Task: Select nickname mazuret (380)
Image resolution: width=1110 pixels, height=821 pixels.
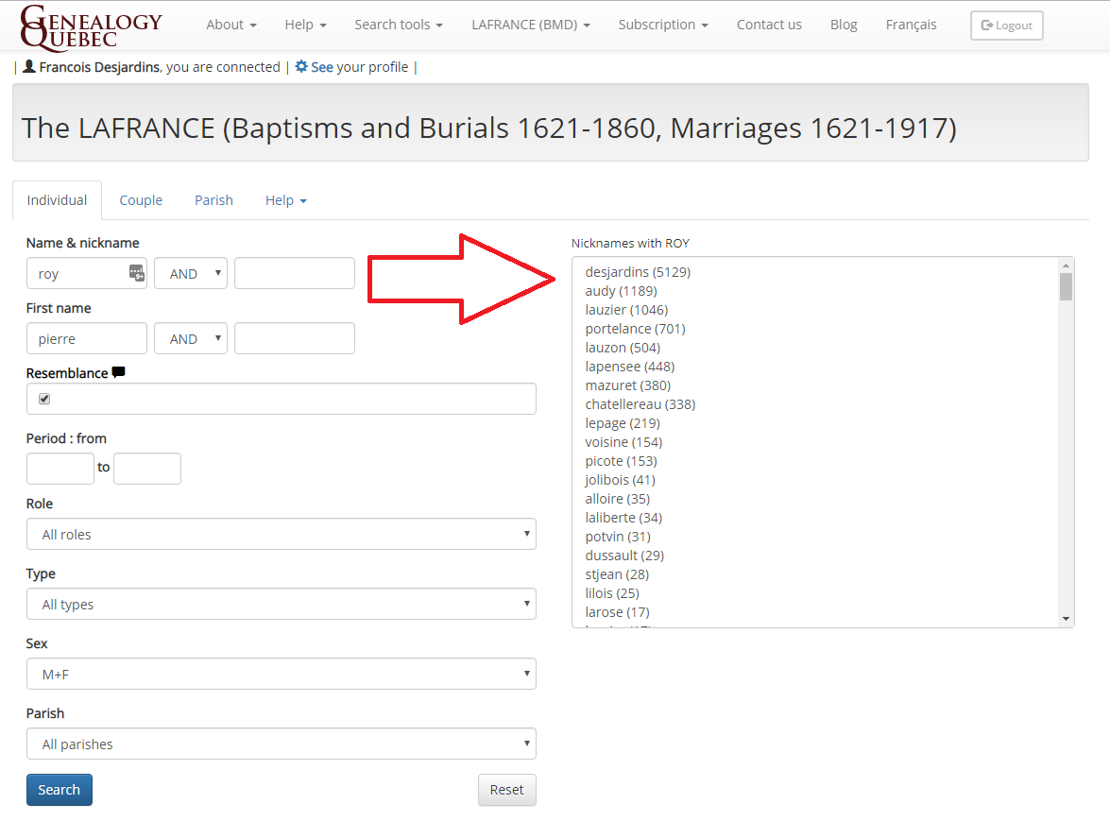Action: [x=628, y=385]
